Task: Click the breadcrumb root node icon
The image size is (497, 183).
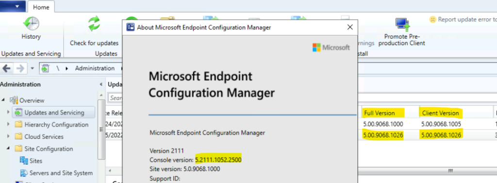Action: (x=45, y=68)
